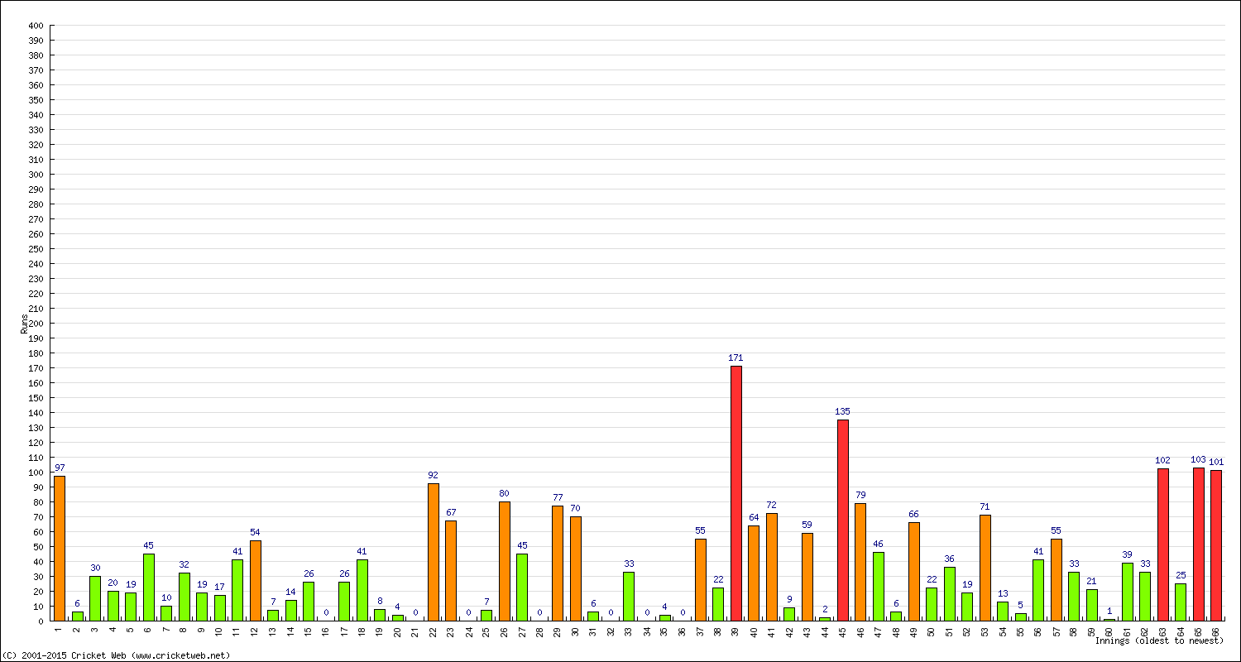
Task: Click the value label 64
Action: [x=754, y=517]
